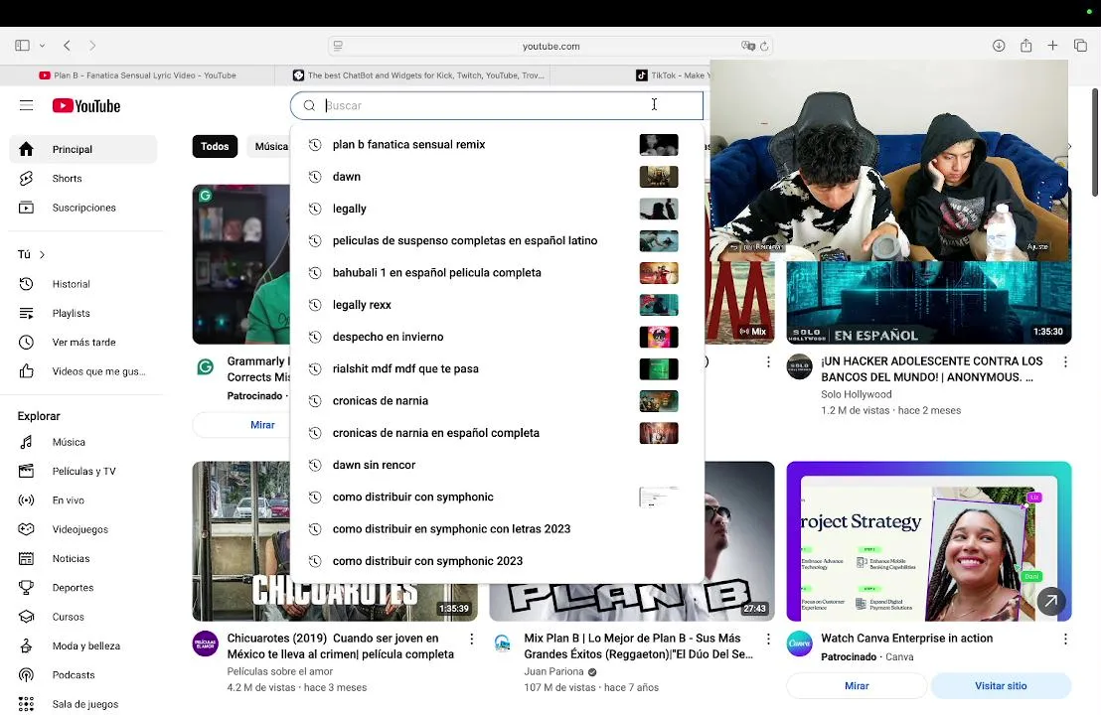Open Shorts in the sidebar
Image resolution: width=1101 pixels, height=715 pixels.
[x=82, y=178]
